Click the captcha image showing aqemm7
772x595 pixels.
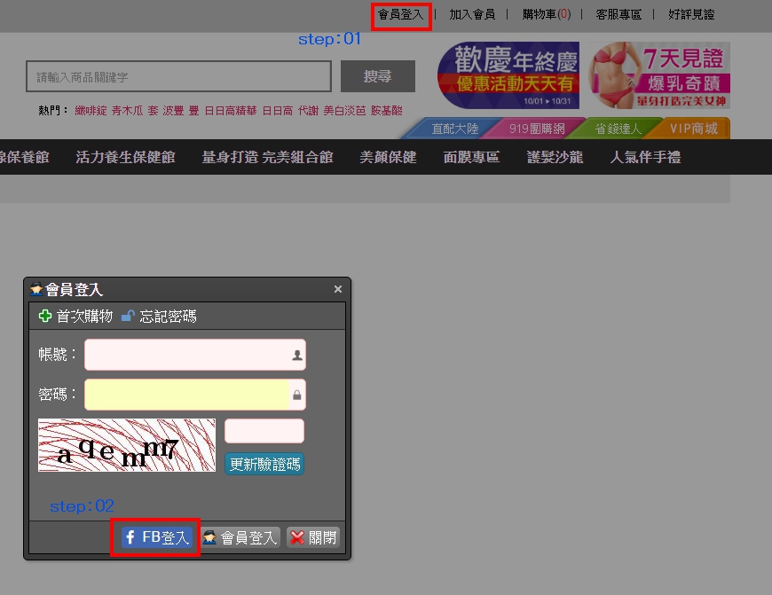(x=127, y=445)
